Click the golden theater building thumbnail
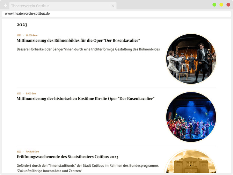The height and width of the screenshot is (175, 233). [191, 164]
